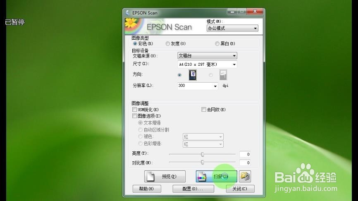The image size is (358, 201).
Task: Click the 已暂停 paused text
Action: coord(15,22)
